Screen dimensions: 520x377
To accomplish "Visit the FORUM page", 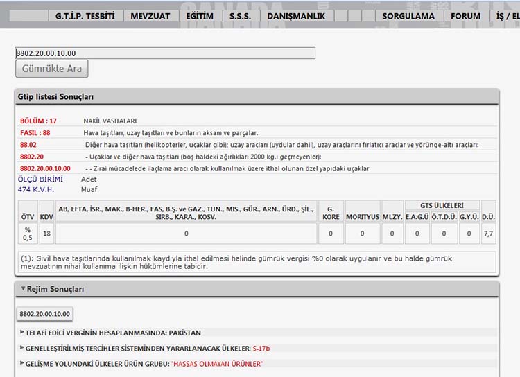I will pos(465,16).
